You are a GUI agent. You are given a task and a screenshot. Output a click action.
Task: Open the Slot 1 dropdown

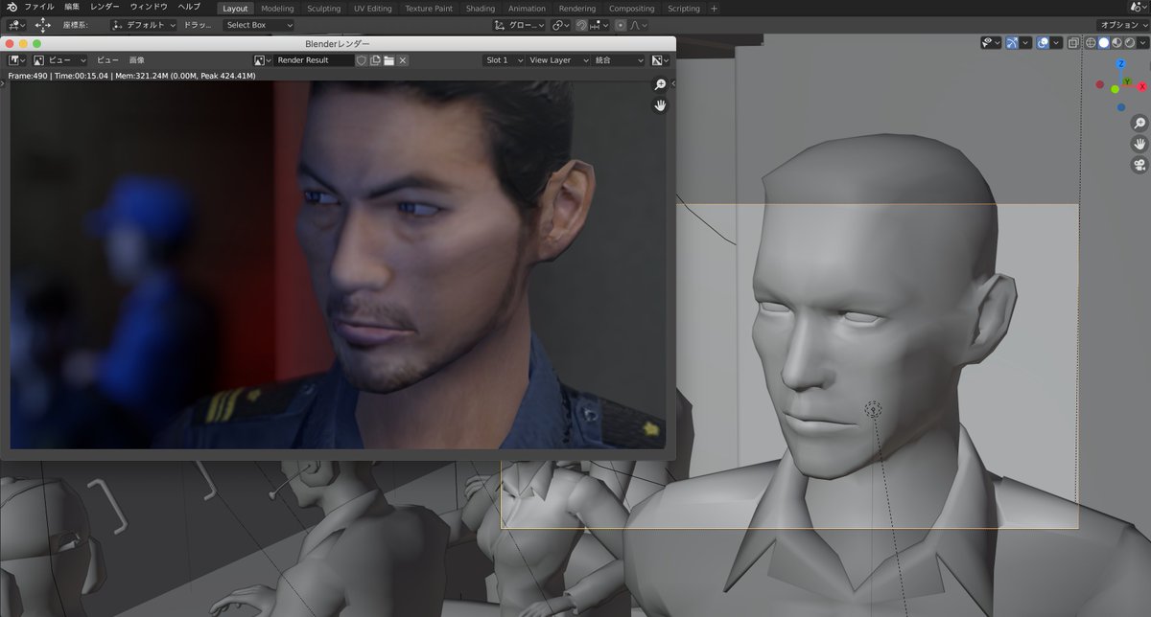(503, 59)
